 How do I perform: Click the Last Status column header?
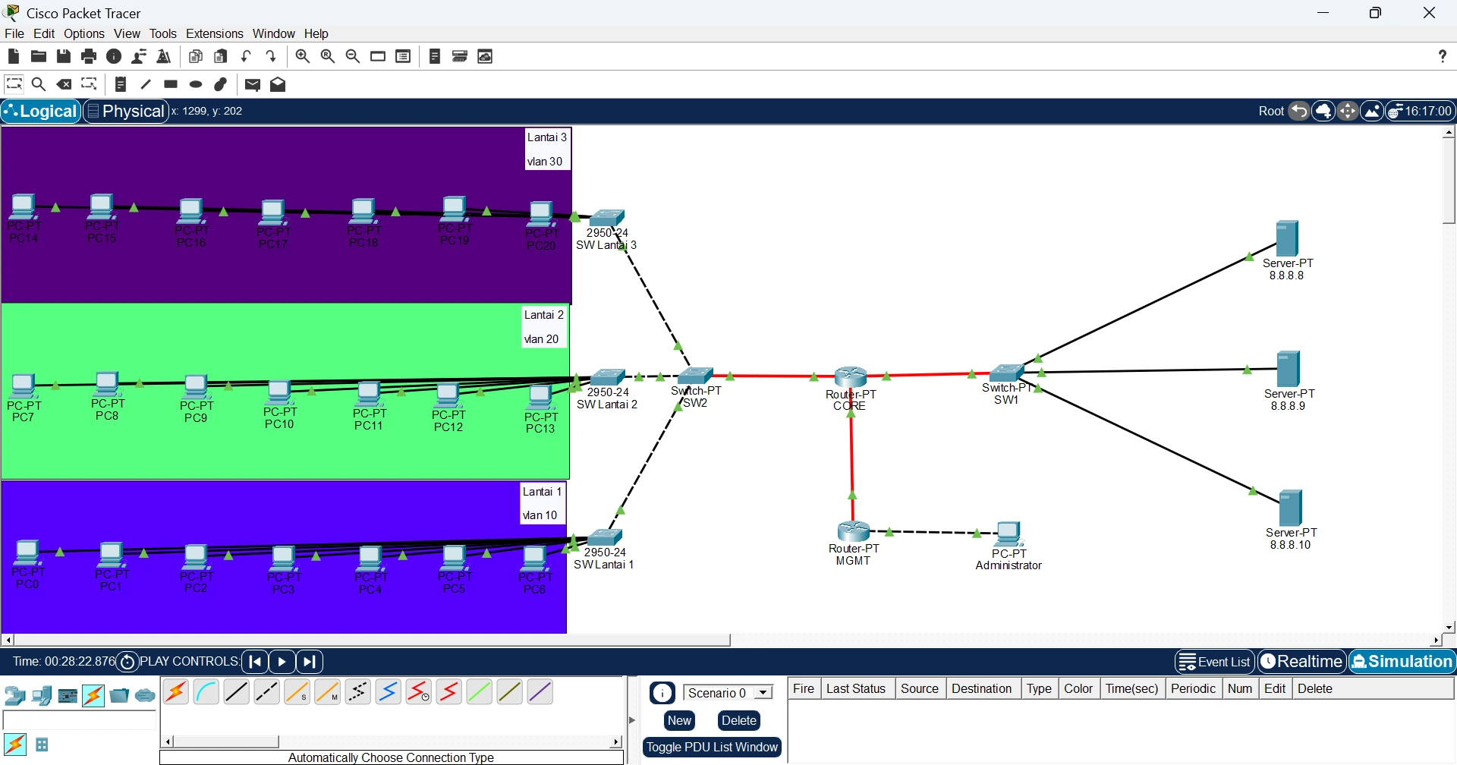[856, 688]
